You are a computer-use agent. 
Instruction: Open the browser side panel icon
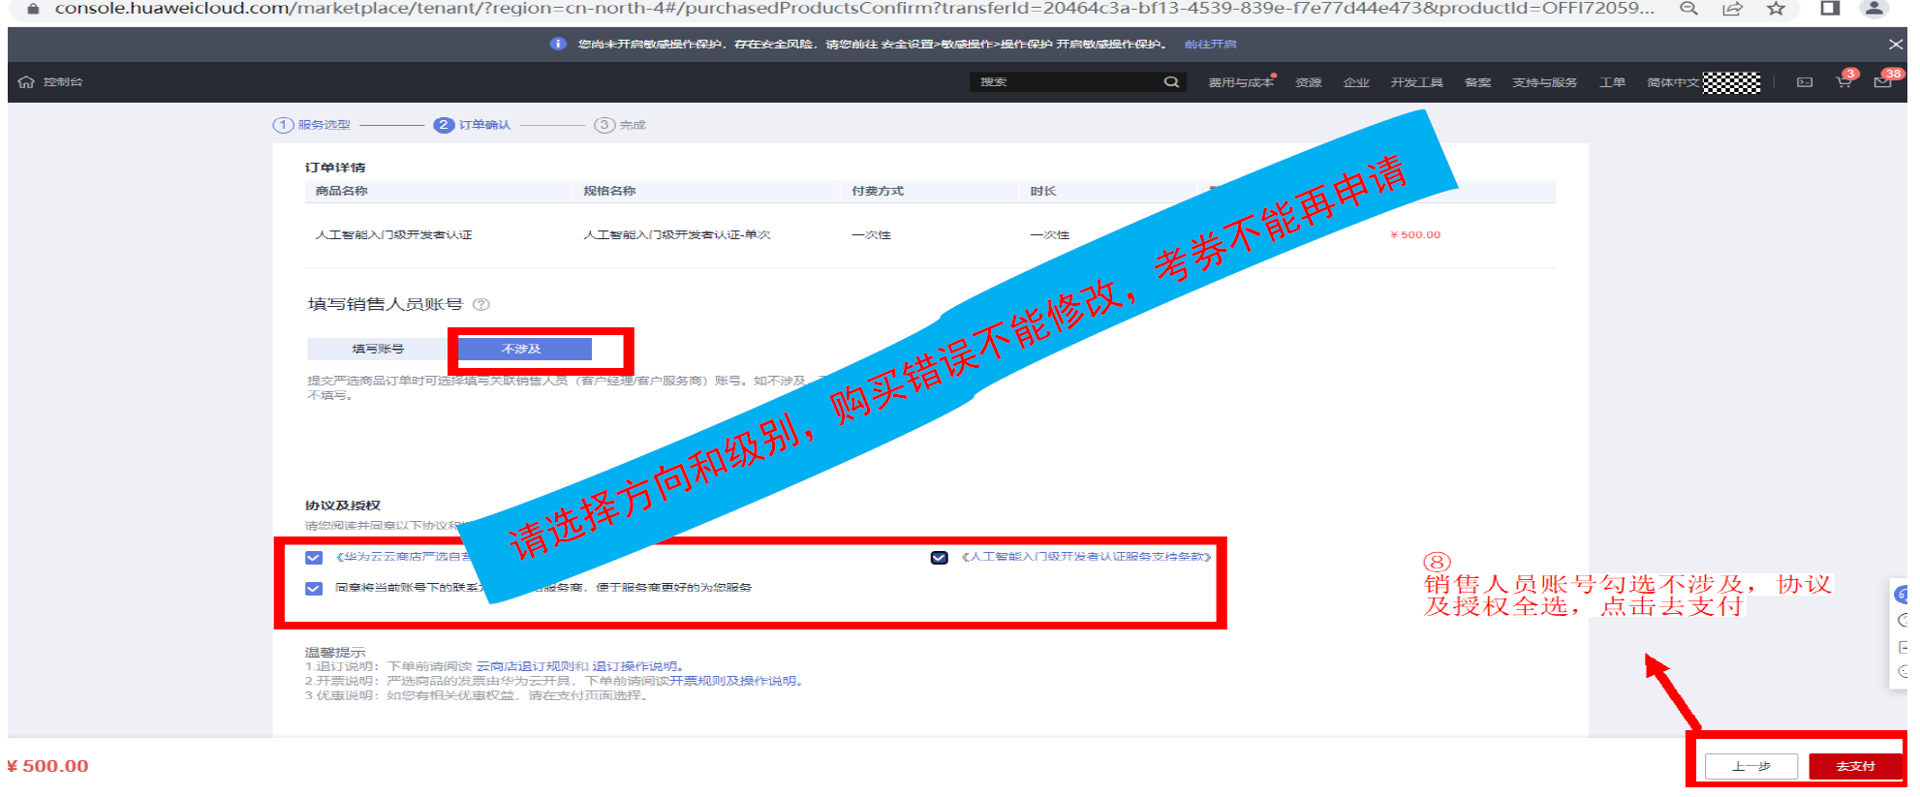[1830, 9]
